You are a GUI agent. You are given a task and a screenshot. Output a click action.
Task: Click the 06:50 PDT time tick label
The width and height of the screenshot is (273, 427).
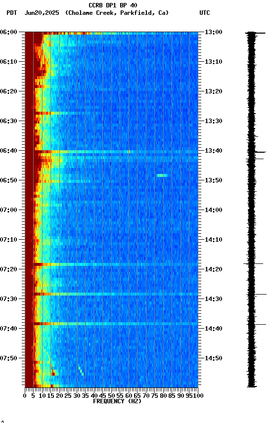click(x=8, y=180)
